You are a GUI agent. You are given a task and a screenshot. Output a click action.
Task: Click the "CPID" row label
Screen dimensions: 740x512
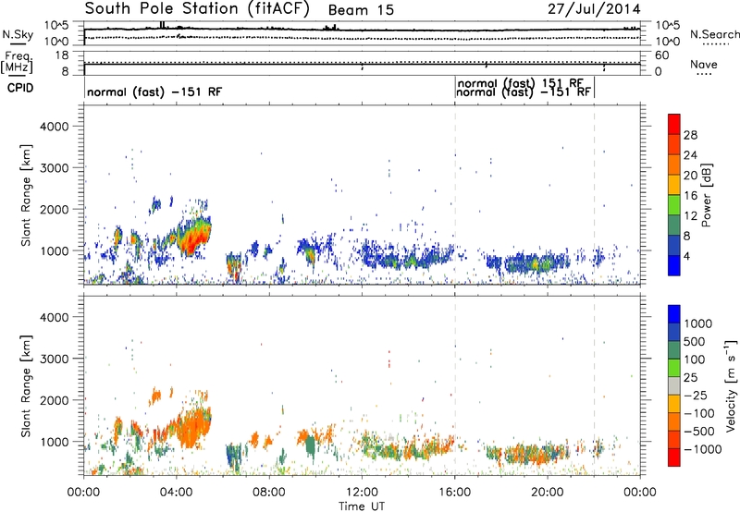(x=20, y=88)
